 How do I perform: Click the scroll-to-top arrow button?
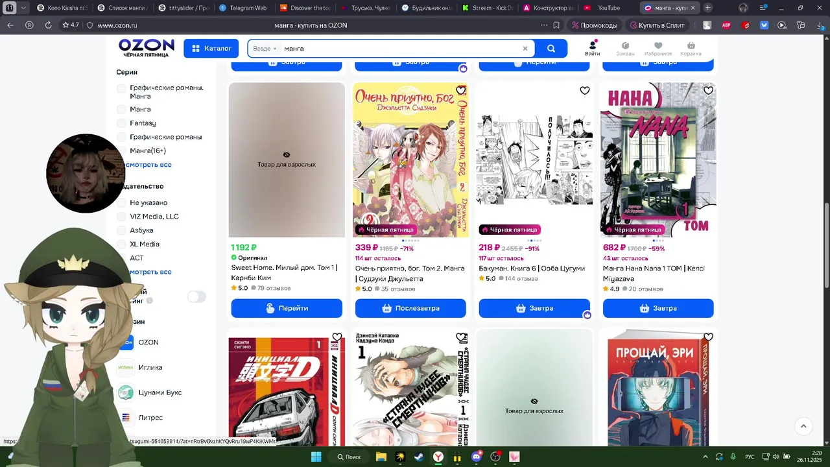tap(803, 426)
